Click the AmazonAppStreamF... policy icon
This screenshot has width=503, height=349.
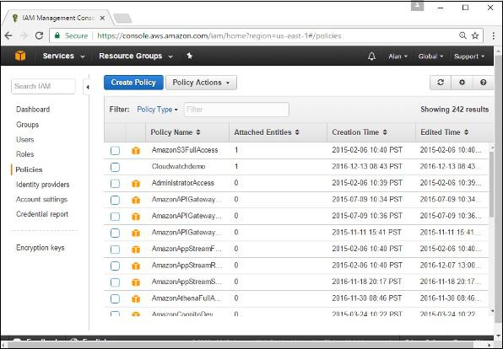click(136, 249)
